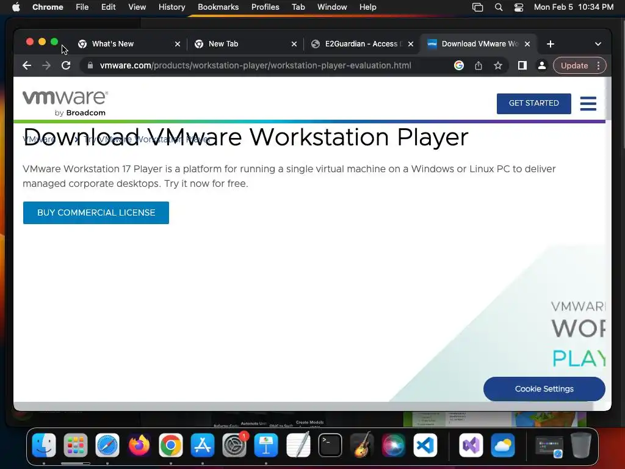This screenshot has height=469, width=625.
Task: Open Finder from the Dock
Action: pos(44,445)
